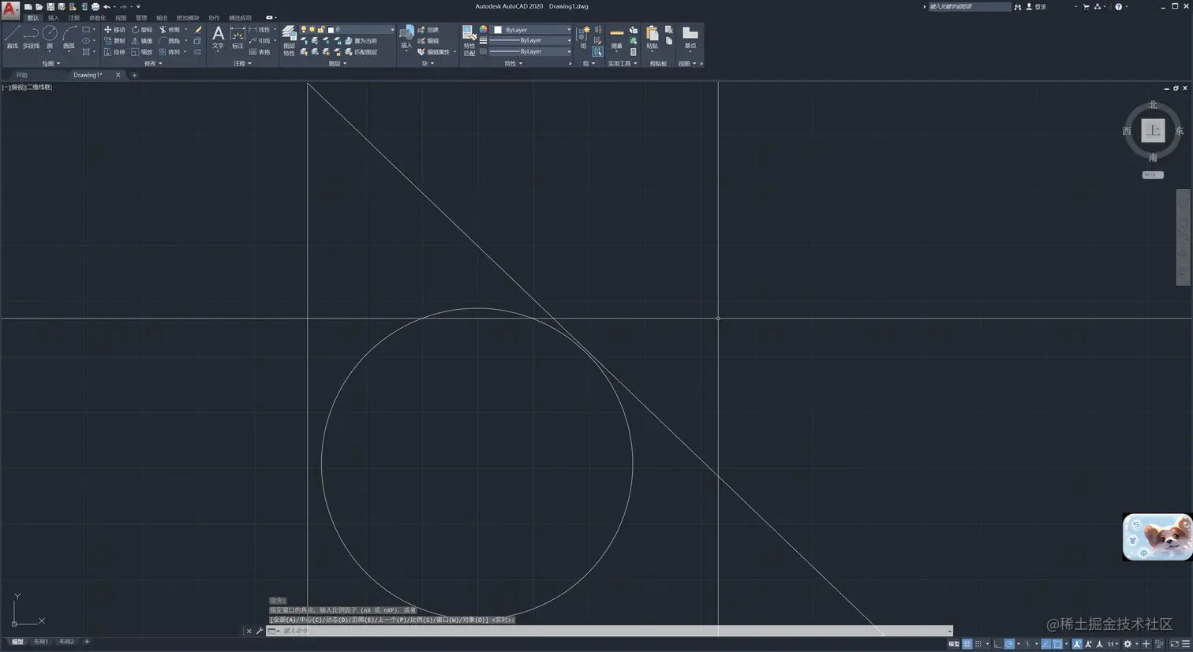Click the Mirror (镜像) tool
This screenshot has height=652, width=1193.
pyautogui.click(x=142, y=40)
